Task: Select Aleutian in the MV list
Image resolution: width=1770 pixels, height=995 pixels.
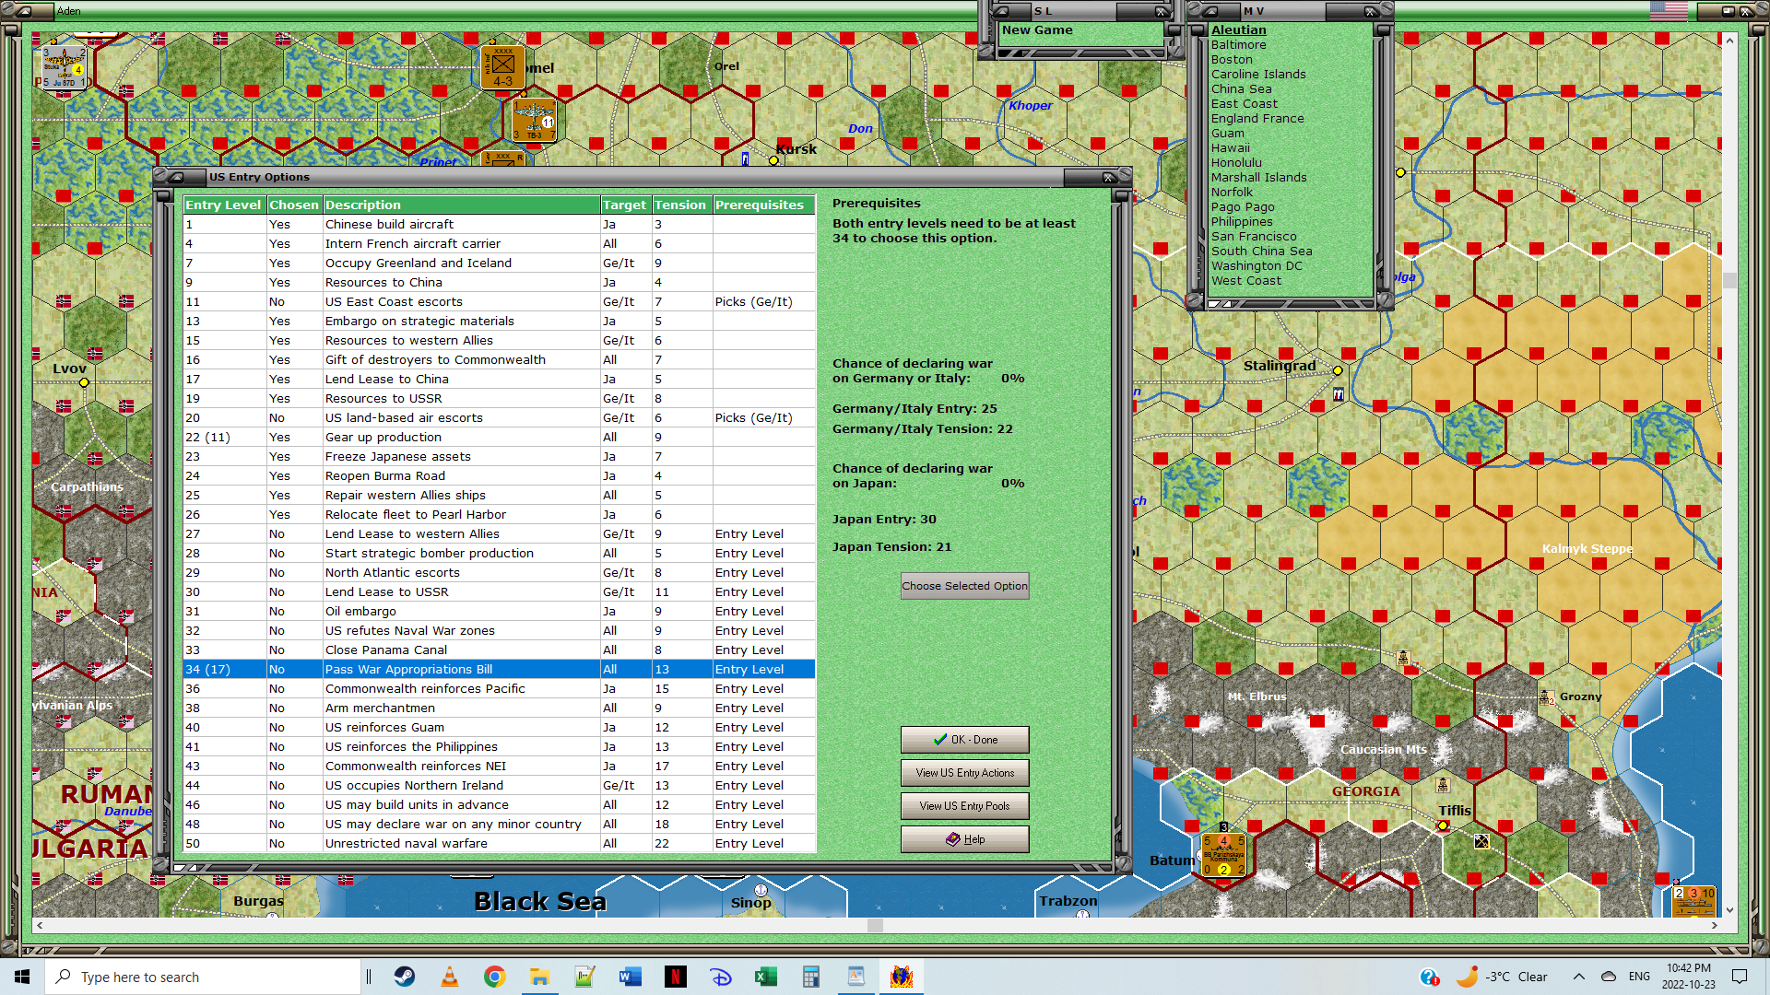Action: (x=1238, y=30)
